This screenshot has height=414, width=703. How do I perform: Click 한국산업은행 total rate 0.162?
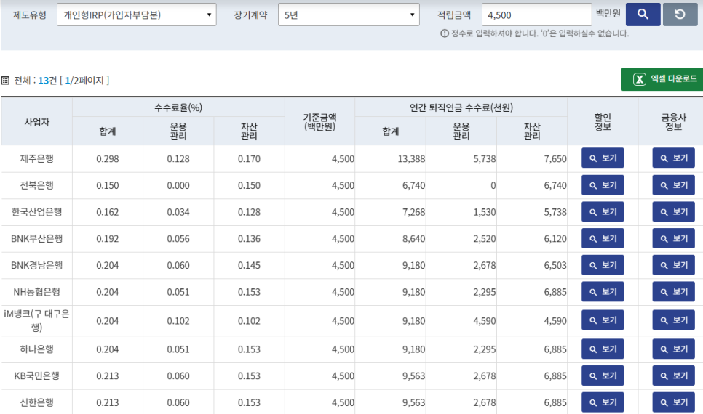[x=108, y=211]
